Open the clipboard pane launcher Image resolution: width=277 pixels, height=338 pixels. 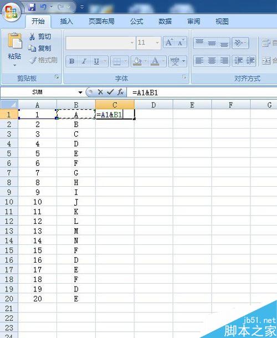(x=57, y=77)
